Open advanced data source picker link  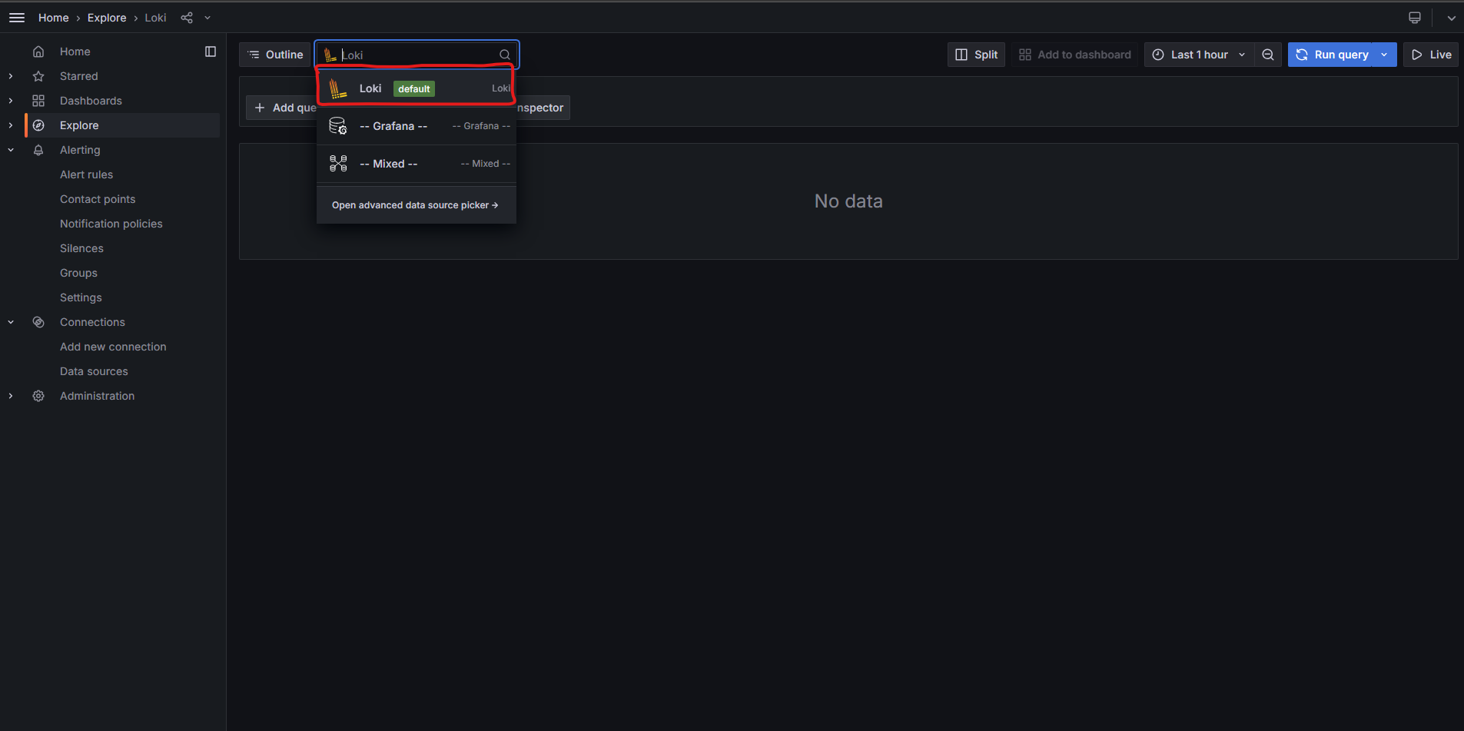click(414, 204)
